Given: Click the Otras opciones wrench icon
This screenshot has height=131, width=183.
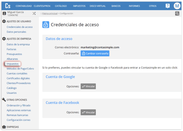Looking at the screenshot, I should pyautogui.click(x=4, y=100).
